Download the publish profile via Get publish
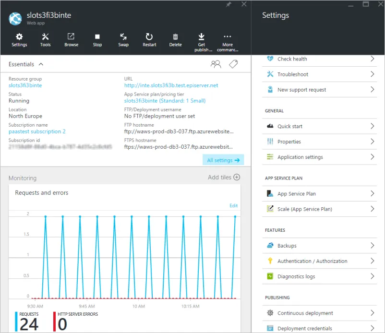The height and width of the screenshot is (333, 385). pyautogui.click(x=202, y=42)
